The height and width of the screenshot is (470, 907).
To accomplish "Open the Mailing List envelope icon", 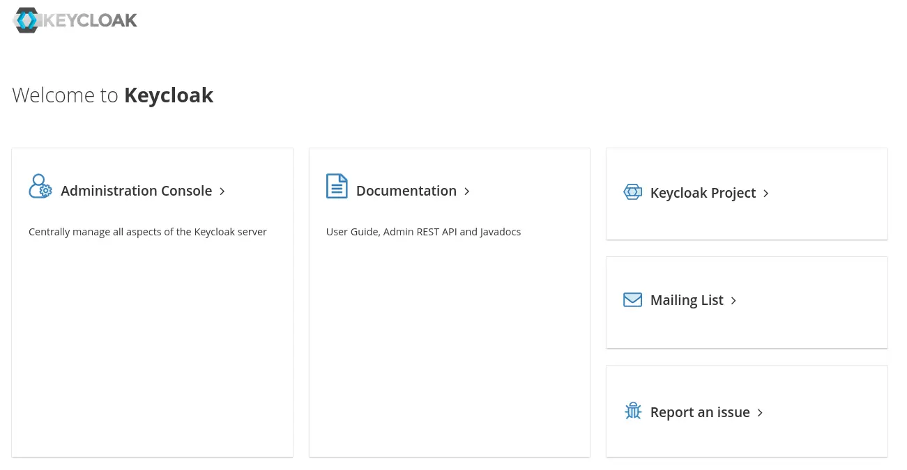I will click(632, 299).
